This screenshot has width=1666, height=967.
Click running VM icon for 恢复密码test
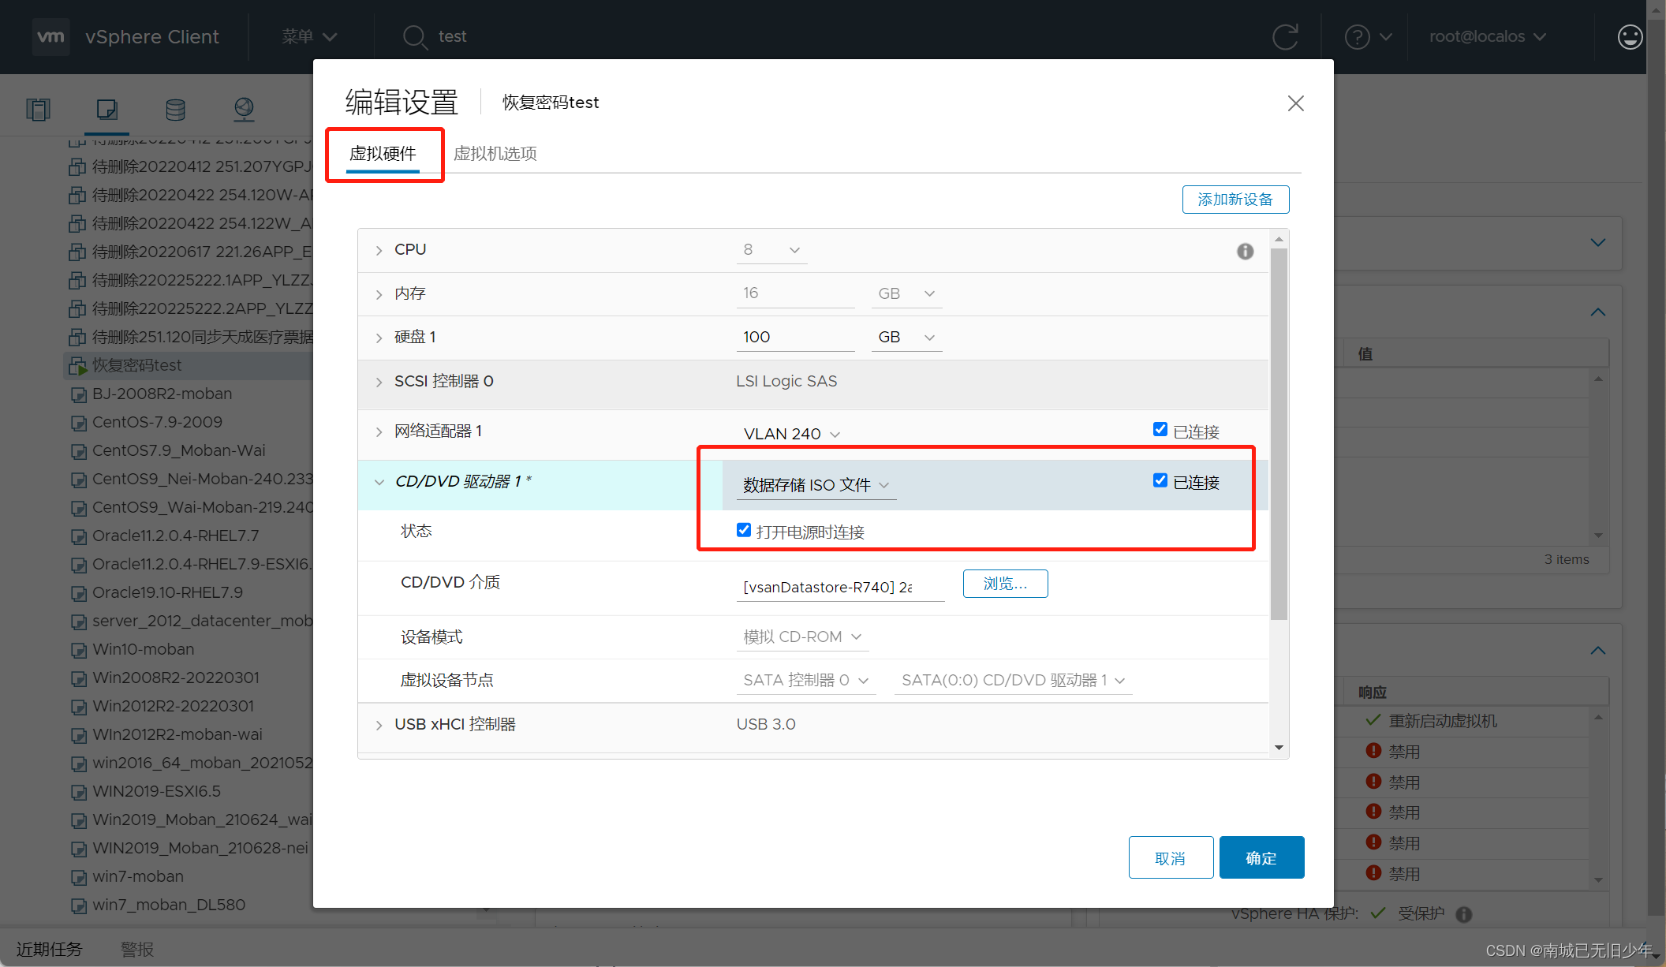(78, 366)
